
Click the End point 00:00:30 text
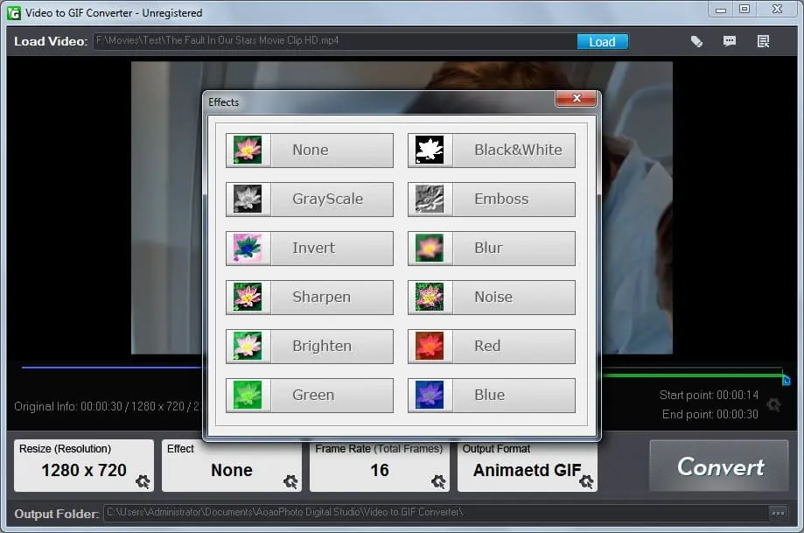point(710,415)
